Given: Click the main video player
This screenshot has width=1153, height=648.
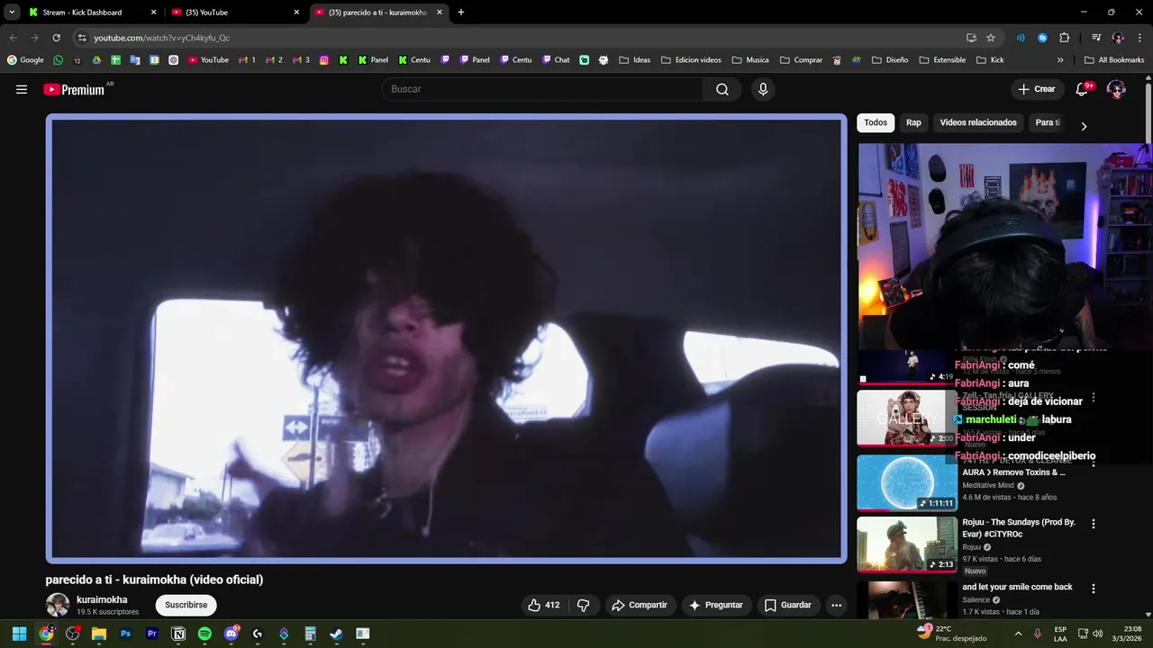Looking at the screenshot, I should click(446, 338).
